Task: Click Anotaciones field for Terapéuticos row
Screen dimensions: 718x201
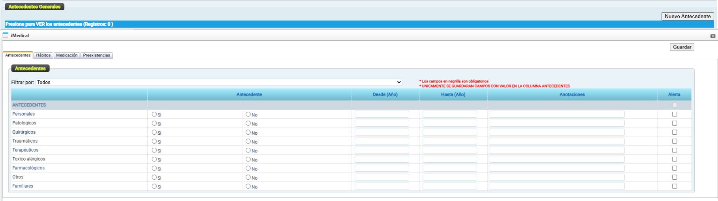Action: pos(556,150)
